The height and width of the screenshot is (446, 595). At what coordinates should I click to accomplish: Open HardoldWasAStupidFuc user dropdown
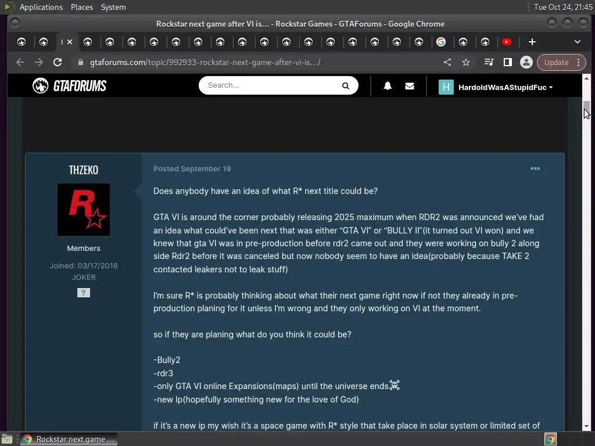[505, 87]
